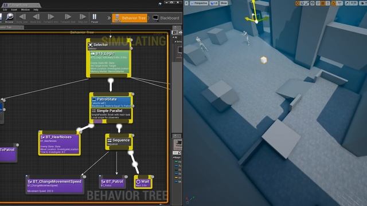367x206 pixels.
Task: Click the Forward: Into debug step button
Action: pos(51,18)
